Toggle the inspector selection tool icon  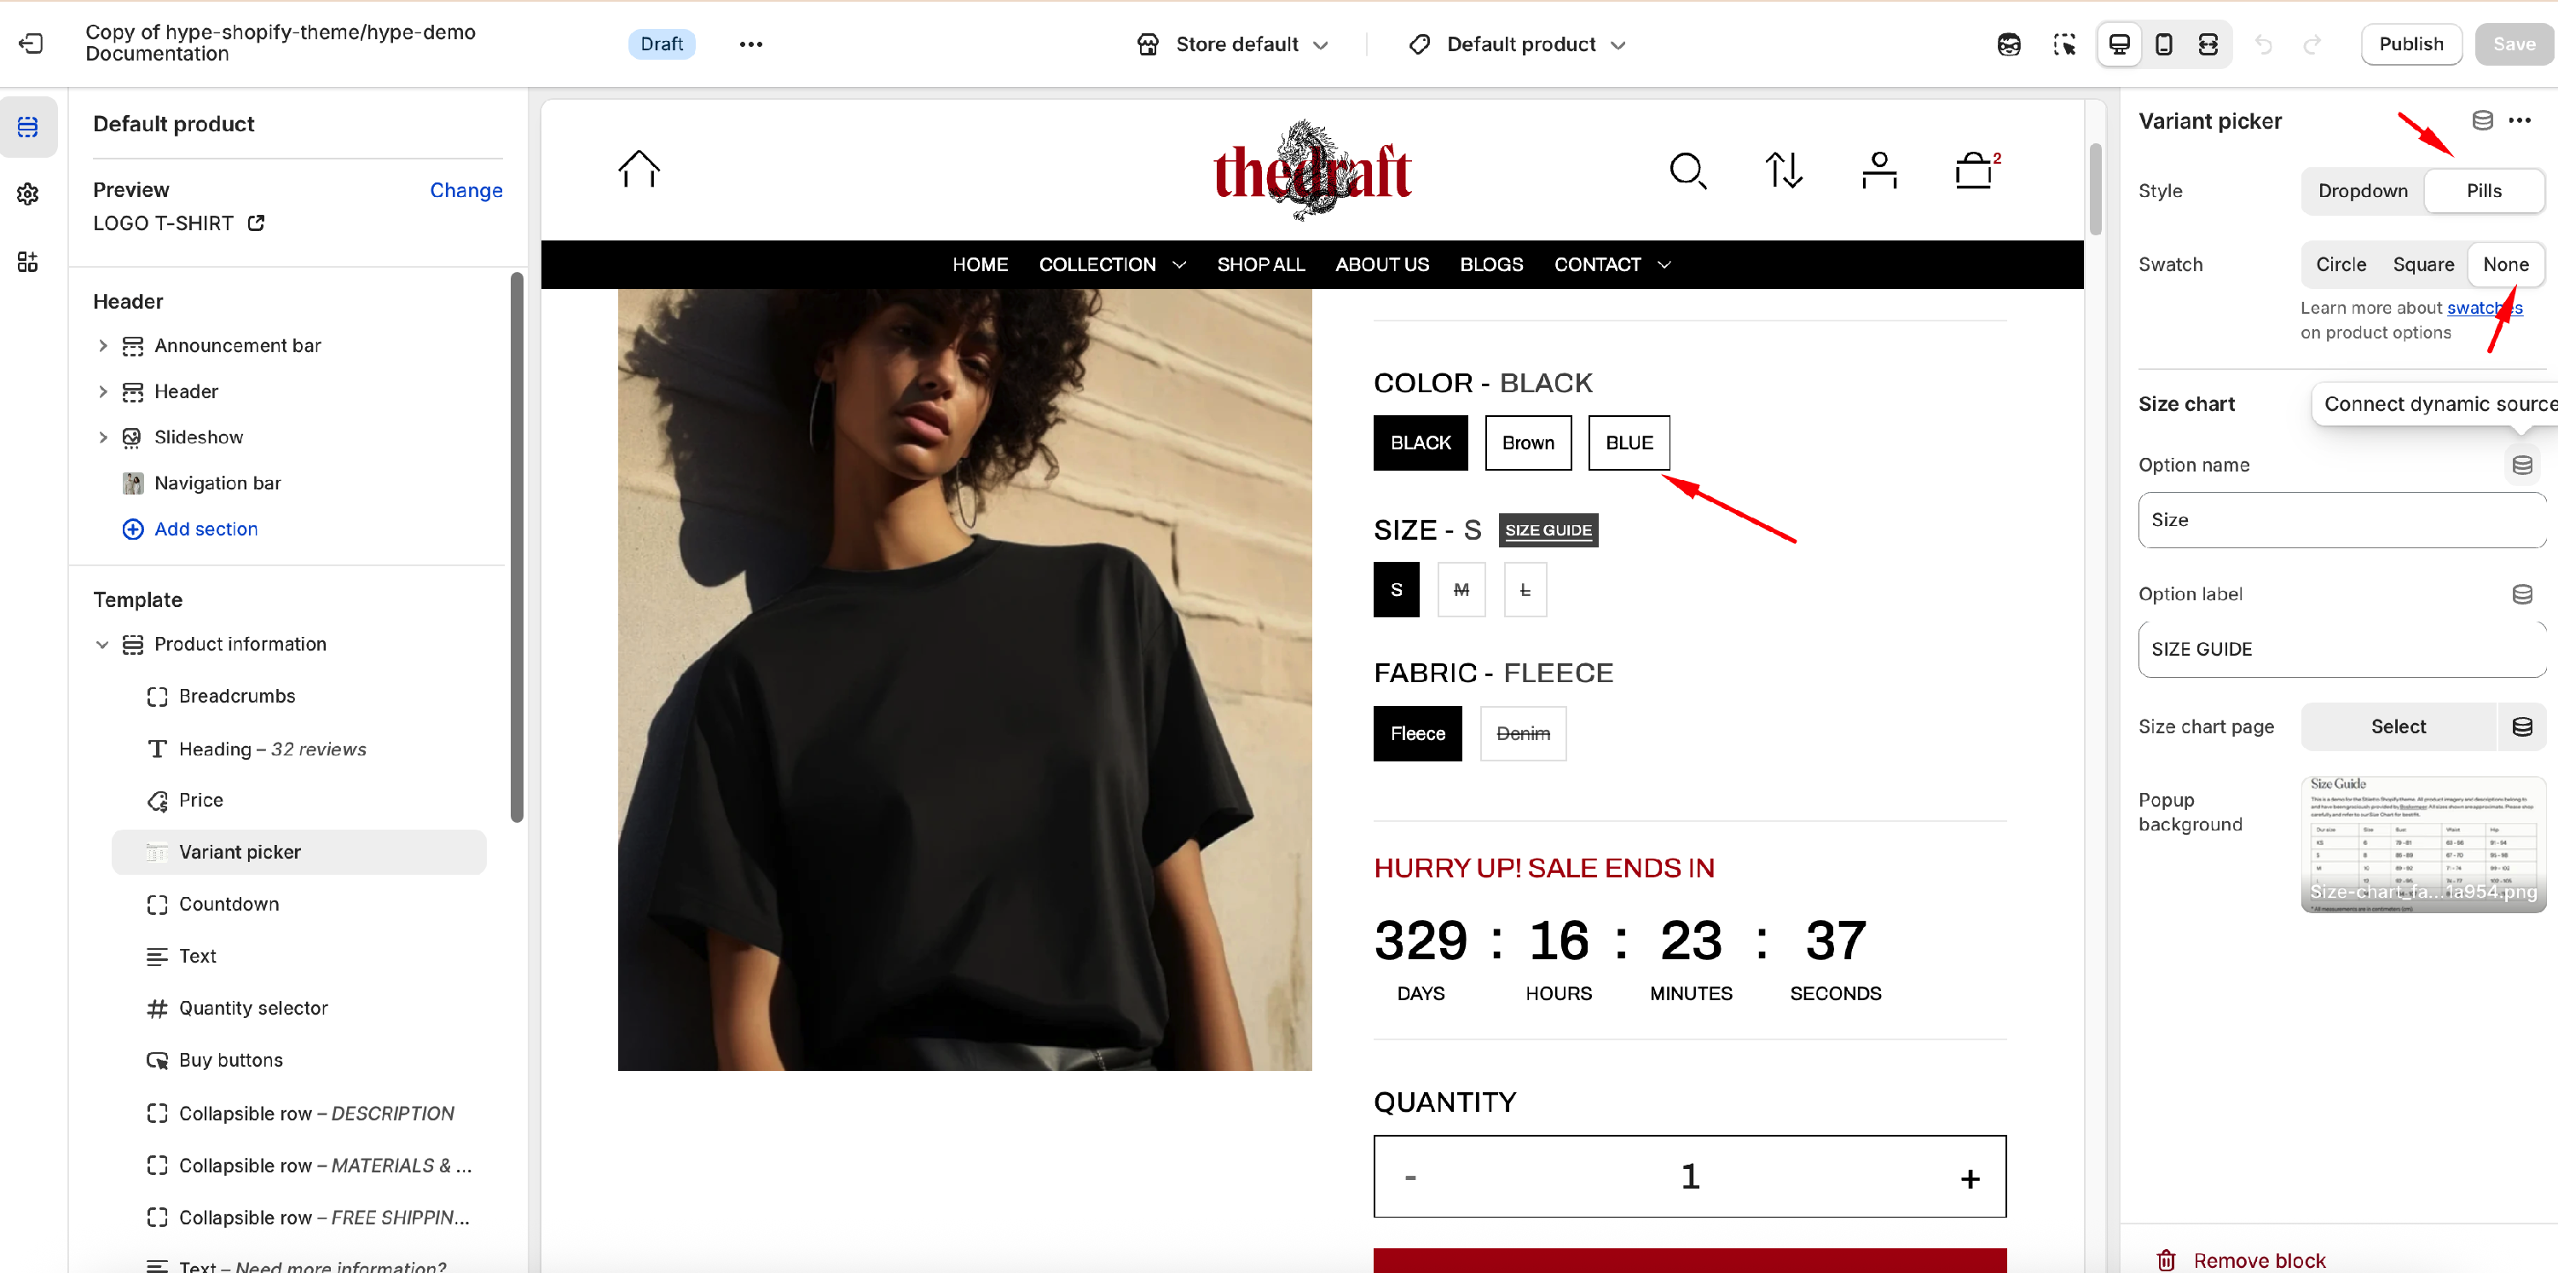click(2064, 43)
